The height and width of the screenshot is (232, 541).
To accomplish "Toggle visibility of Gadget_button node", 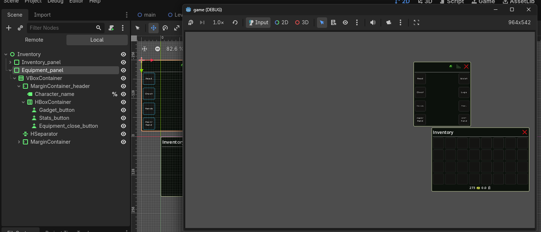I will (x=123, y=110).
